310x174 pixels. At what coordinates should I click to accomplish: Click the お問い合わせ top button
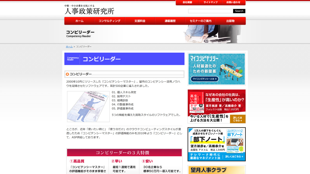coord(234,3)
